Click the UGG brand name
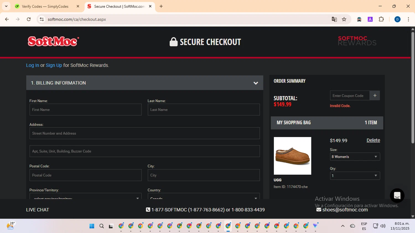The image size is (415, 233). pos(277,180)
